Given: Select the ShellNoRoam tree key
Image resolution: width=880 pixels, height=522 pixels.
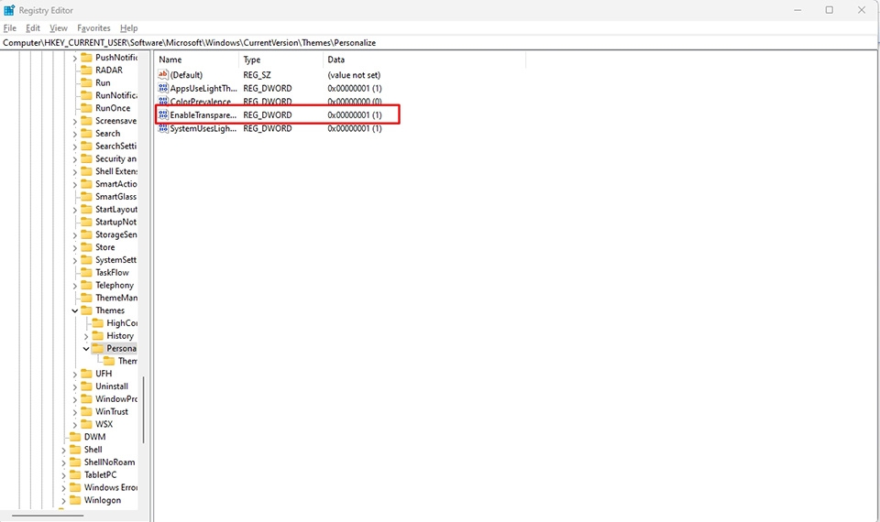Looking at the screenshot, I should coord(109,462).
